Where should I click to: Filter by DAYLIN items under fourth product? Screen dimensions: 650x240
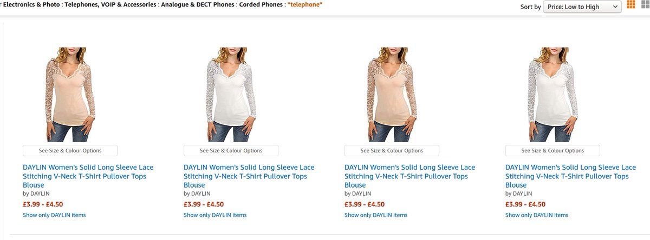[537, 215]
